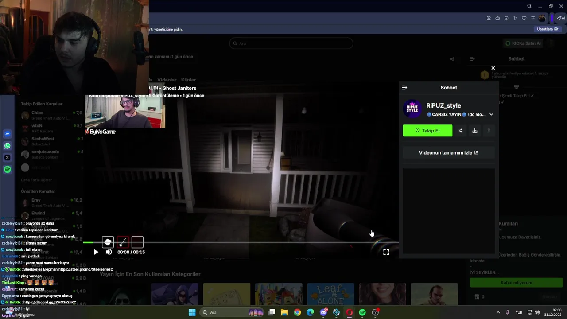The width and height of the screenshot is (567, 319).
Task: Click the background share icon
Action: 452,59
